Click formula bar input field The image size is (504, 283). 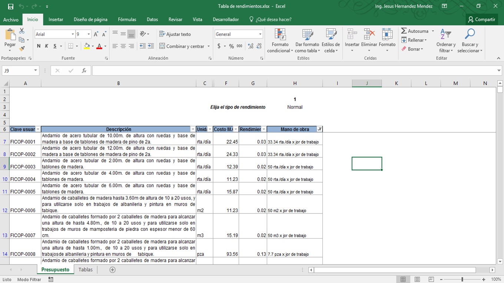pyautogui.click(x=294, y=71)
